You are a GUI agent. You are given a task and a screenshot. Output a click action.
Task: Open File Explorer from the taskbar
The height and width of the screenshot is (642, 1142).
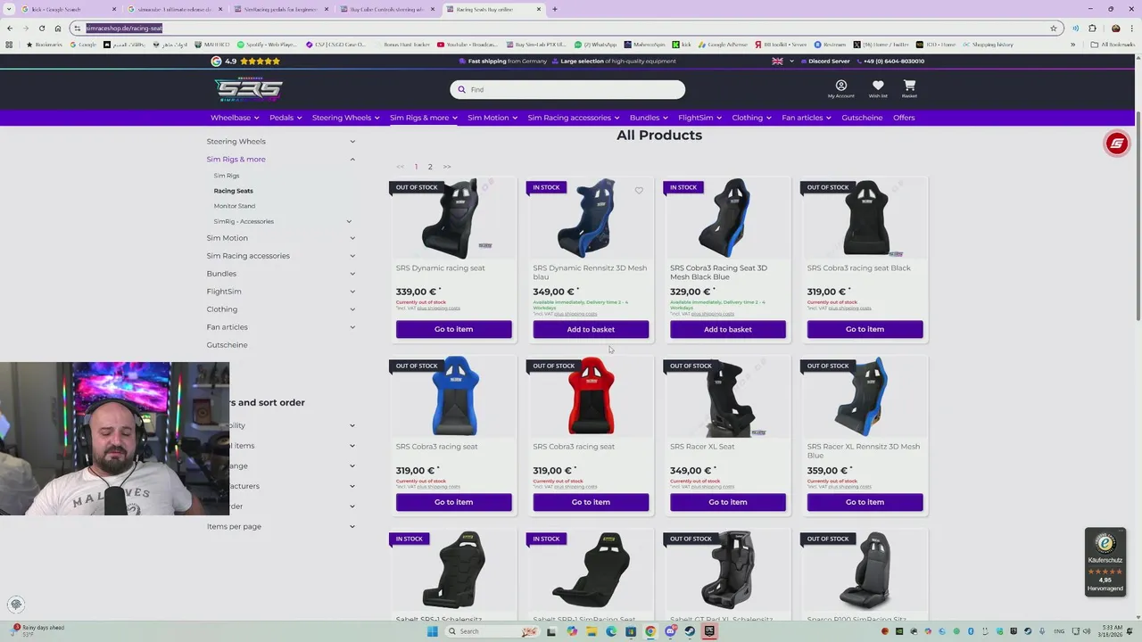[x=591, y=631]
